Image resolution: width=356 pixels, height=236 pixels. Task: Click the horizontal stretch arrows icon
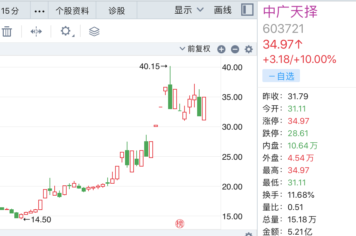(36, 32)
